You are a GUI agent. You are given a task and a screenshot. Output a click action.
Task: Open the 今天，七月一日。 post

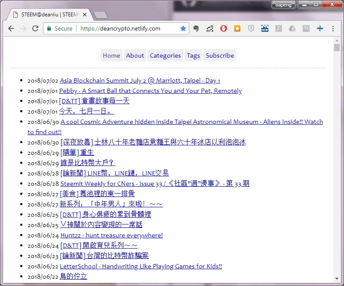click(86, 111)
